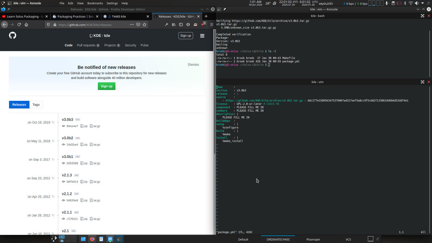Open the Firefox home page icon

point(26,25)
